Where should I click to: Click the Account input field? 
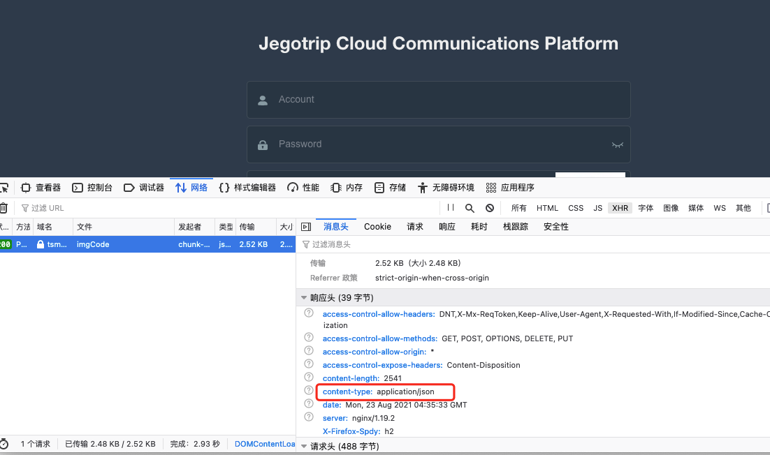click(x=439, y=100)
